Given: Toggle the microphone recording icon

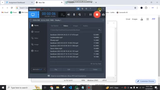Looking at the screenshot, I should point(74,14).
